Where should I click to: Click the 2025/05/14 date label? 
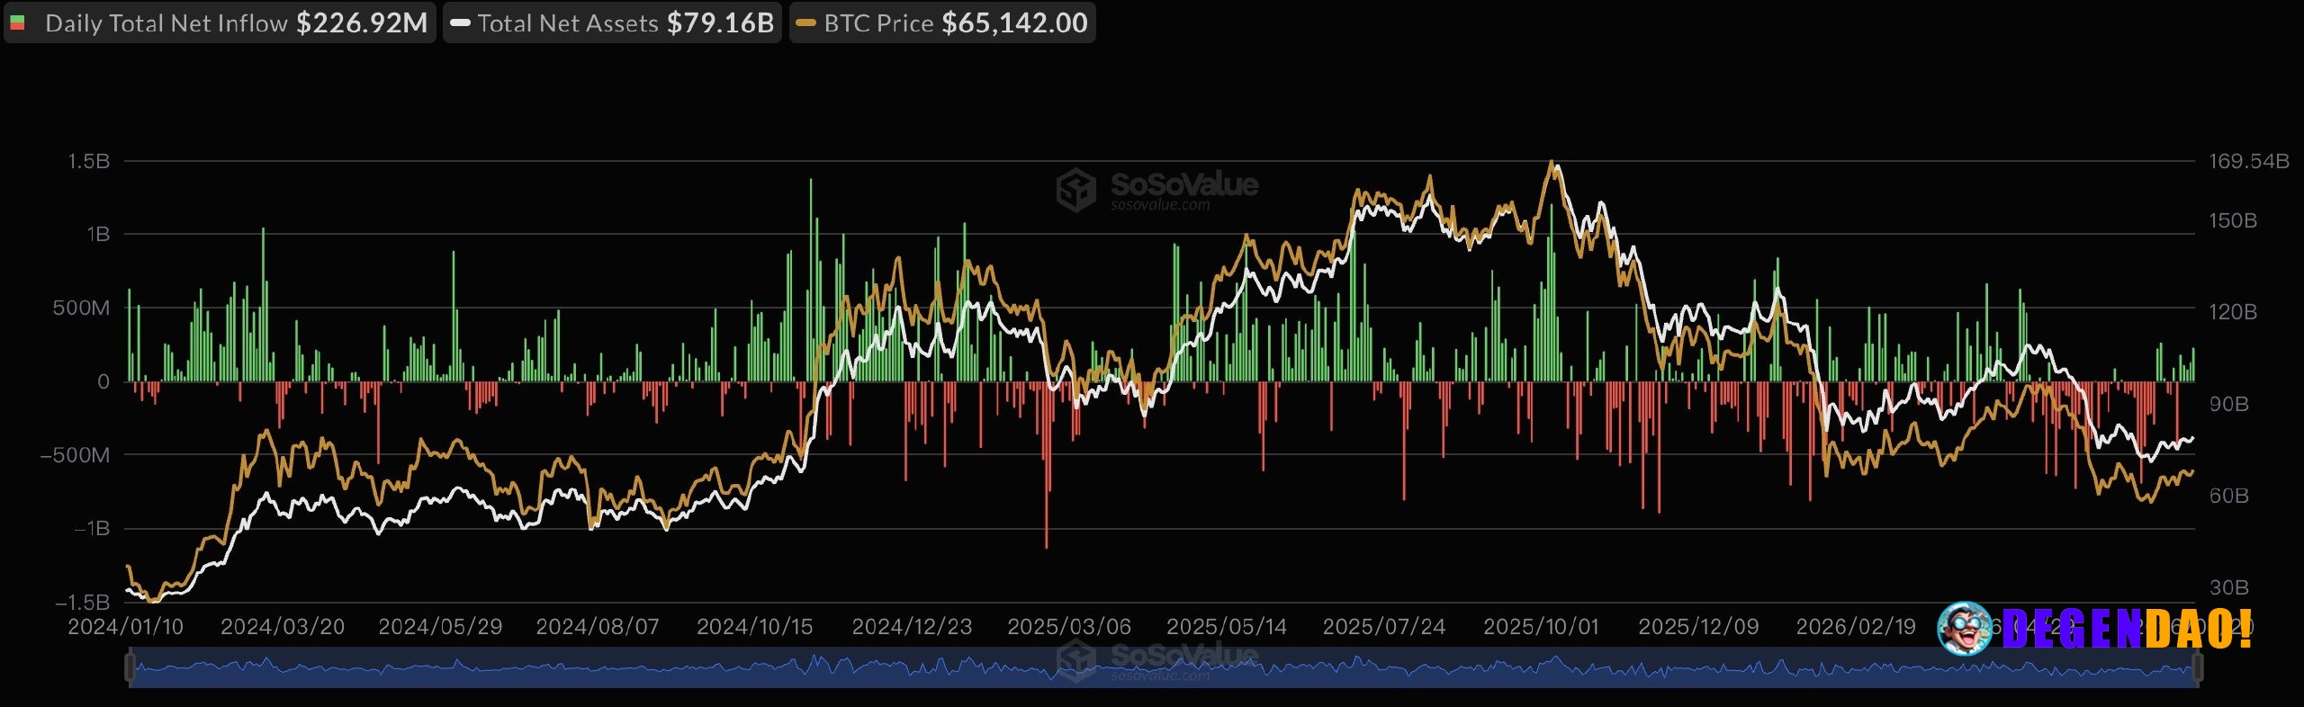click(x=1227, y=627)
